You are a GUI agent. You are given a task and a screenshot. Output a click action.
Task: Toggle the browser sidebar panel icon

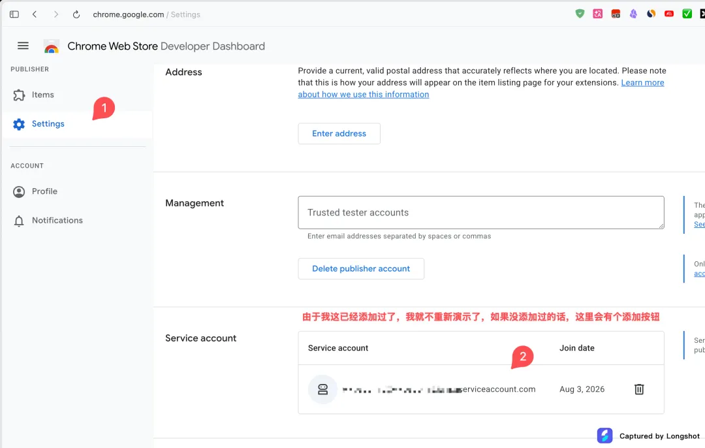[14, 14]
